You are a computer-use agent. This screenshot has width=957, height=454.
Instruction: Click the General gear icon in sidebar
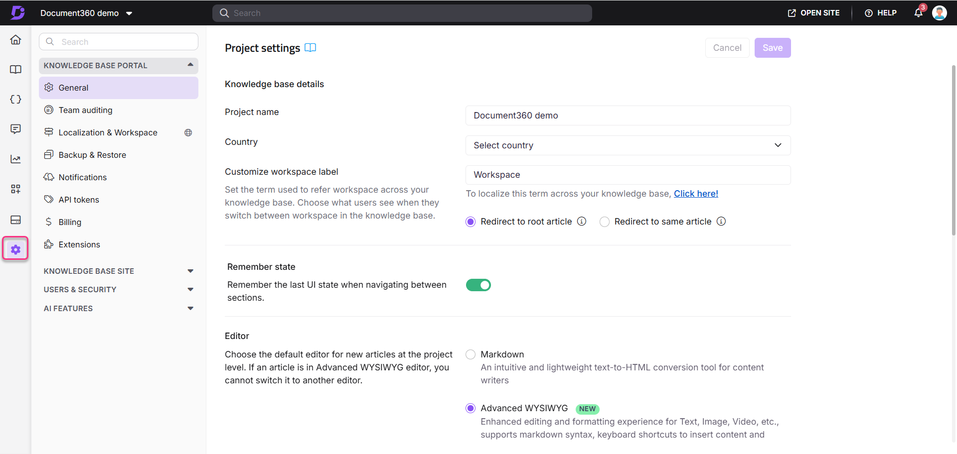coord(49,88)
